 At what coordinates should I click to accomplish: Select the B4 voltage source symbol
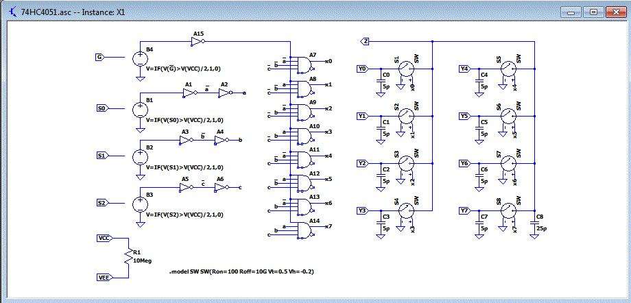(140, 58)
